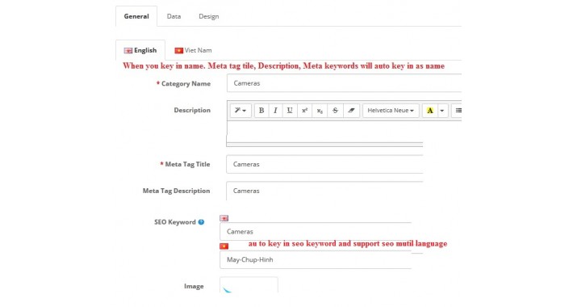The width and height of the screenshot is (573, 307).
Task: Open the editor style magic wand dropdown
Action: tap(240, 110)
